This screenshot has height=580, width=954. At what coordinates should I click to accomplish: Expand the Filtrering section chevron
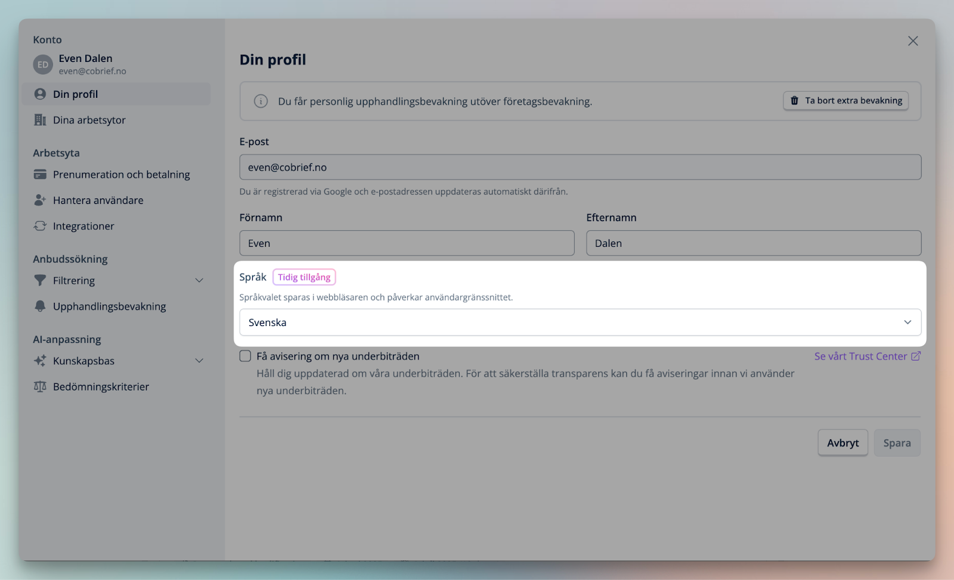199,281
